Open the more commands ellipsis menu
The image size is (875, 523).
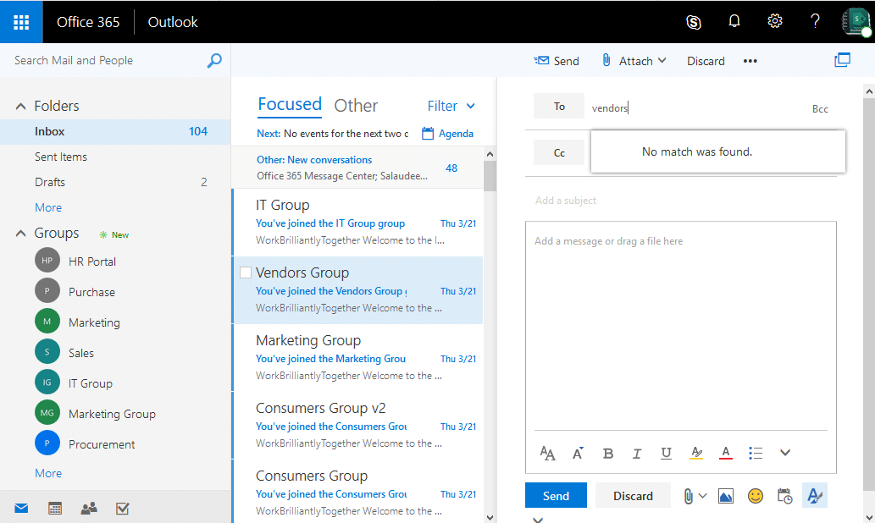pyautogui.click(x=750, y=60)
